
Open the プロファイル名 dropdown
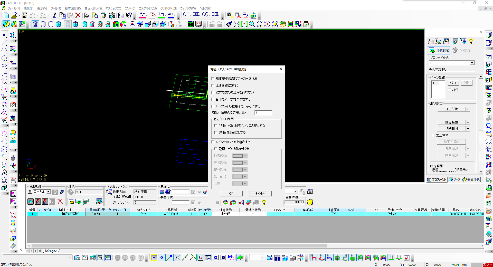tap(472, 63)
